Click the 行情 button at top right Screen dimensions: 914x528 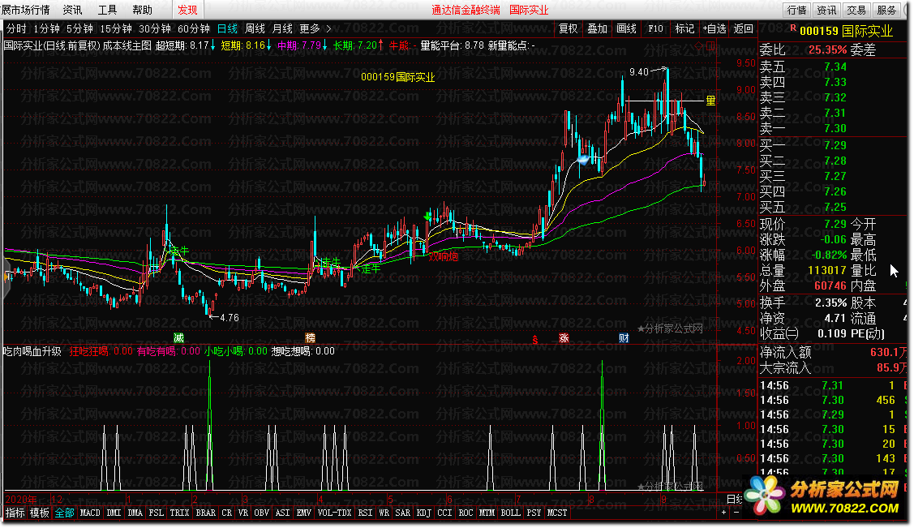point(797,10)
